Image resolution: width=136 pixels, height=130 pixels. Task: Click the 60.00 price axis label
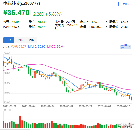[x=7, y=53]
